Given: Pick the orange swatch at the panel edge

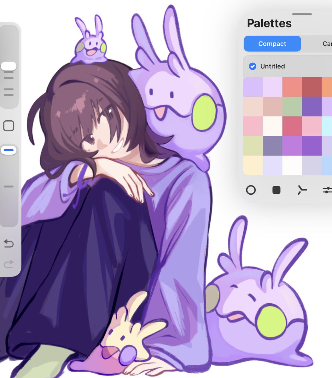Looking at the screenshot, I should click(327, 87).
